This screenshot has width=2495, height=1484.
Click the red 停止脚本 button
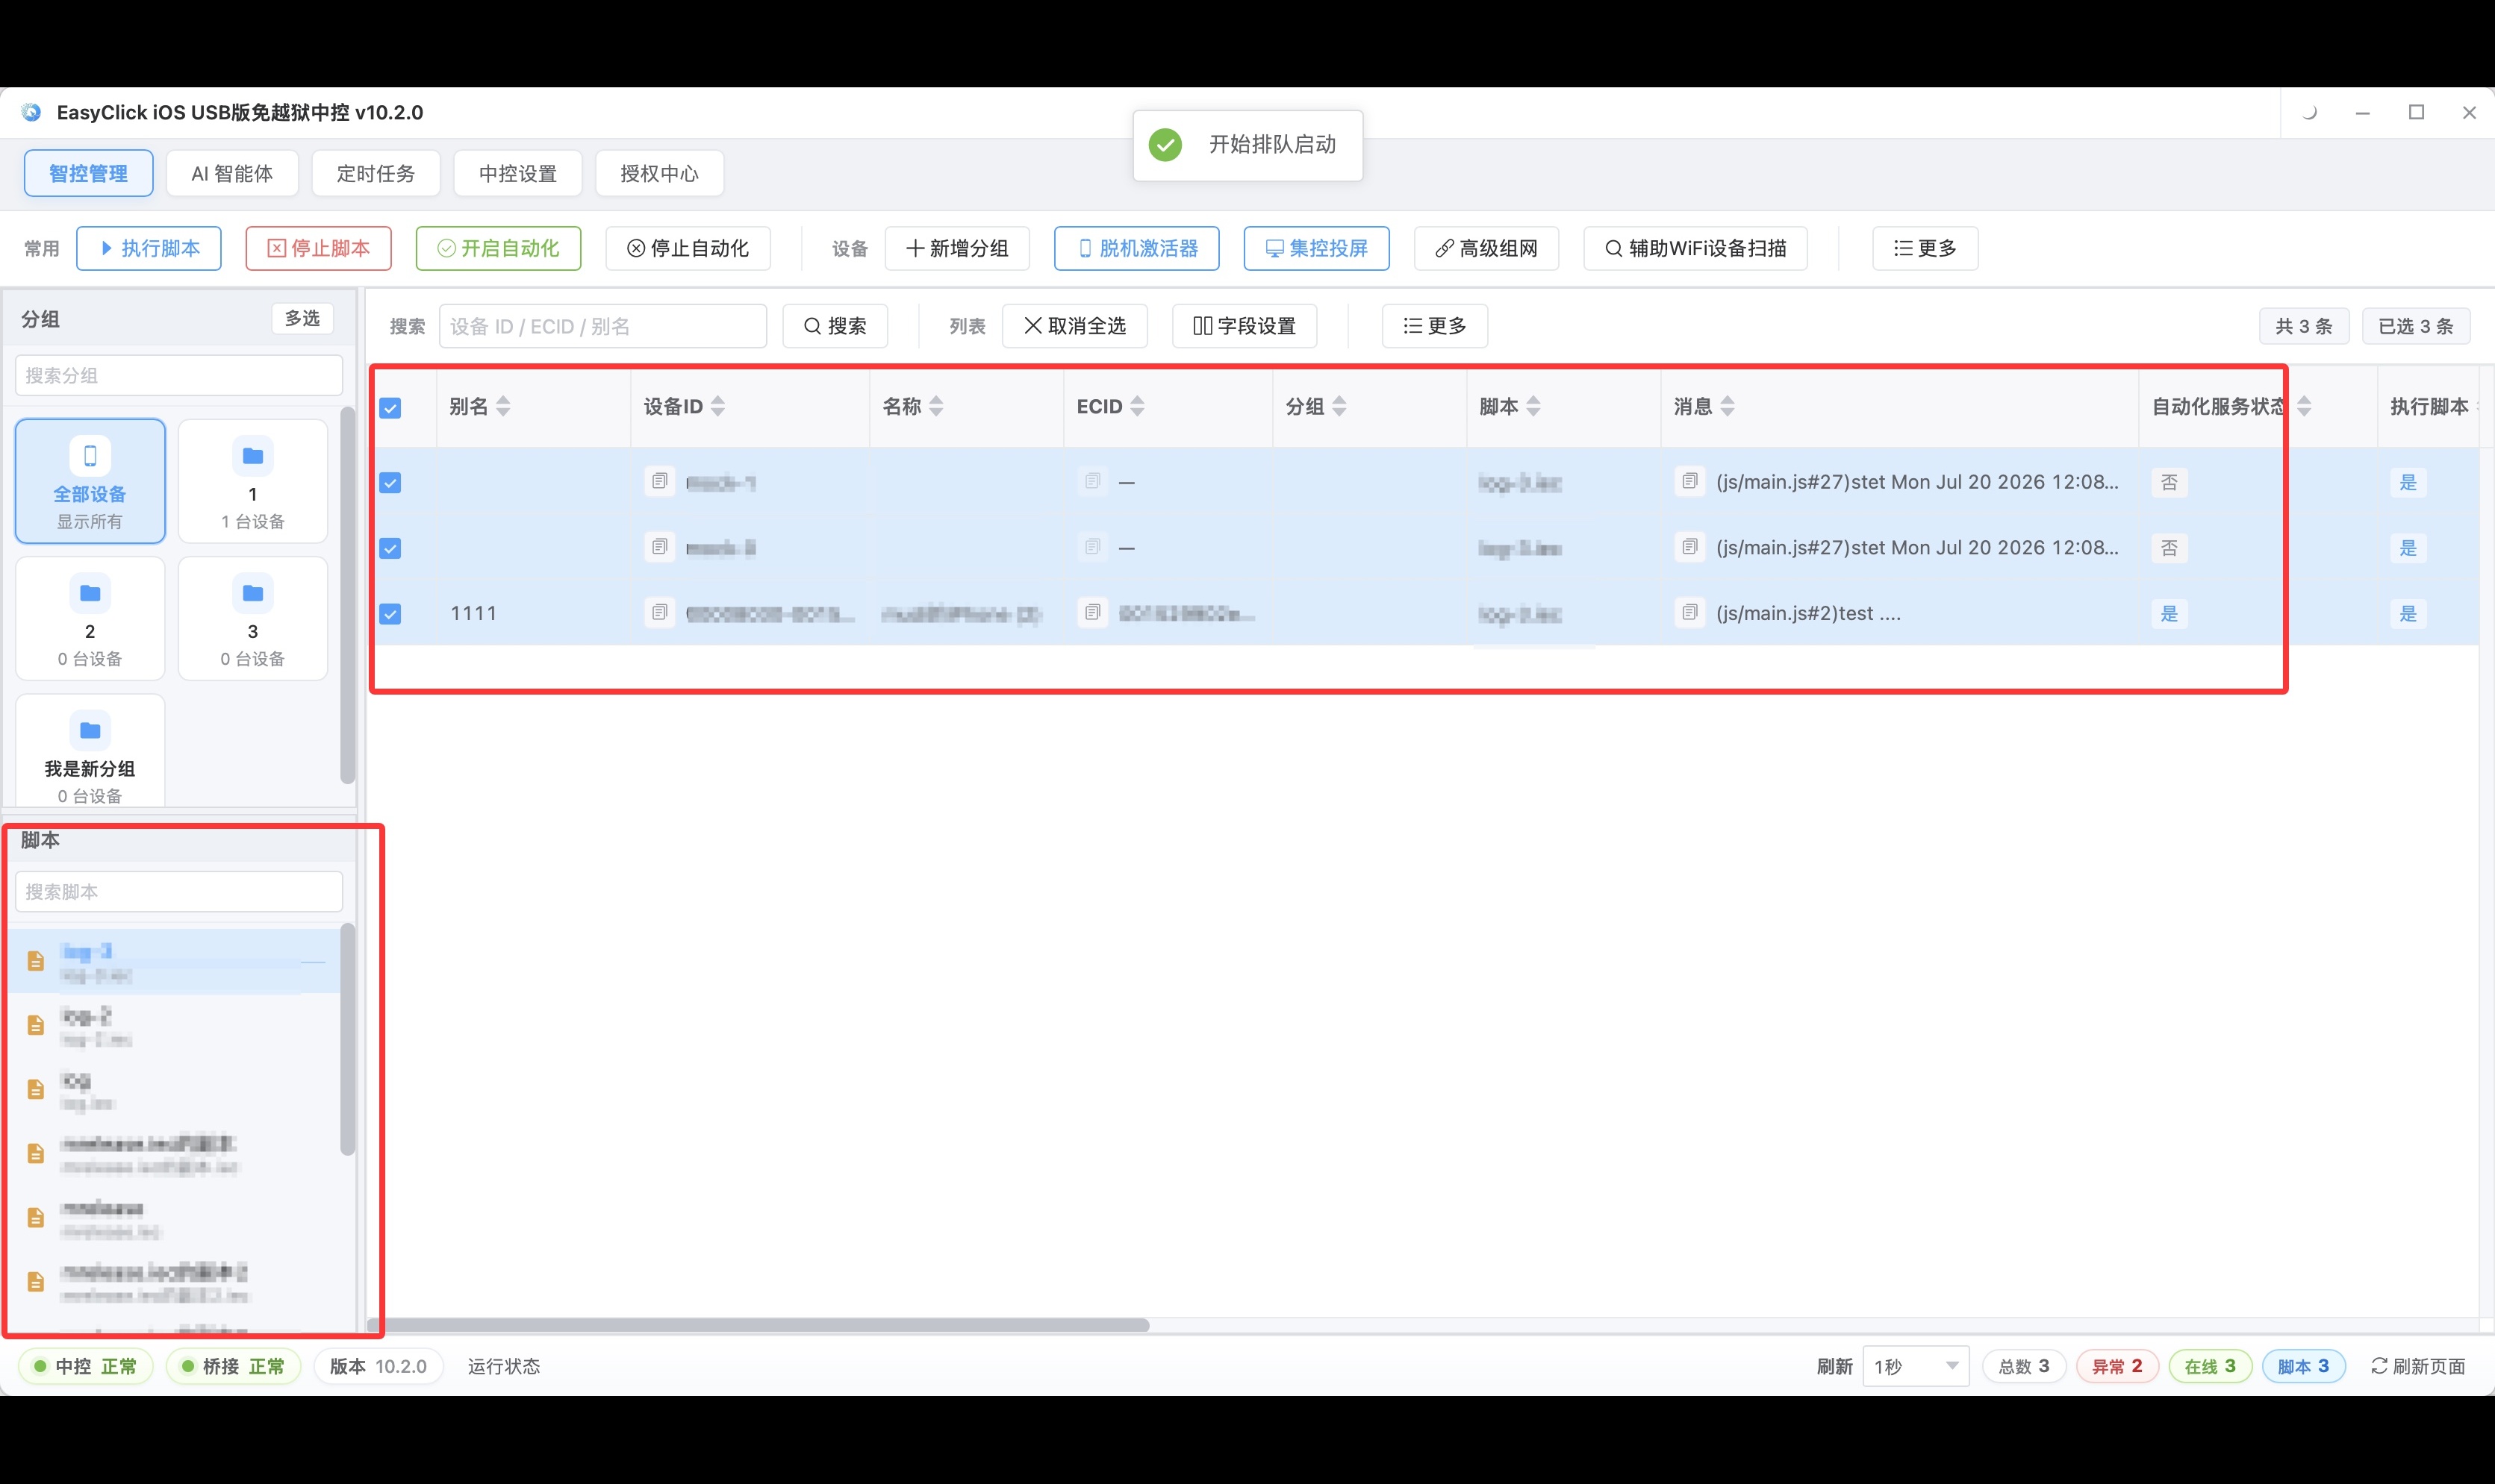coord(318,248)
